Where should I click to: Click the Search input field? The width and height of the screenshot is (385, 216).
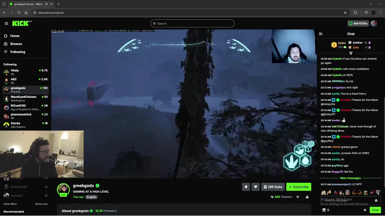(x=192, y=23)
